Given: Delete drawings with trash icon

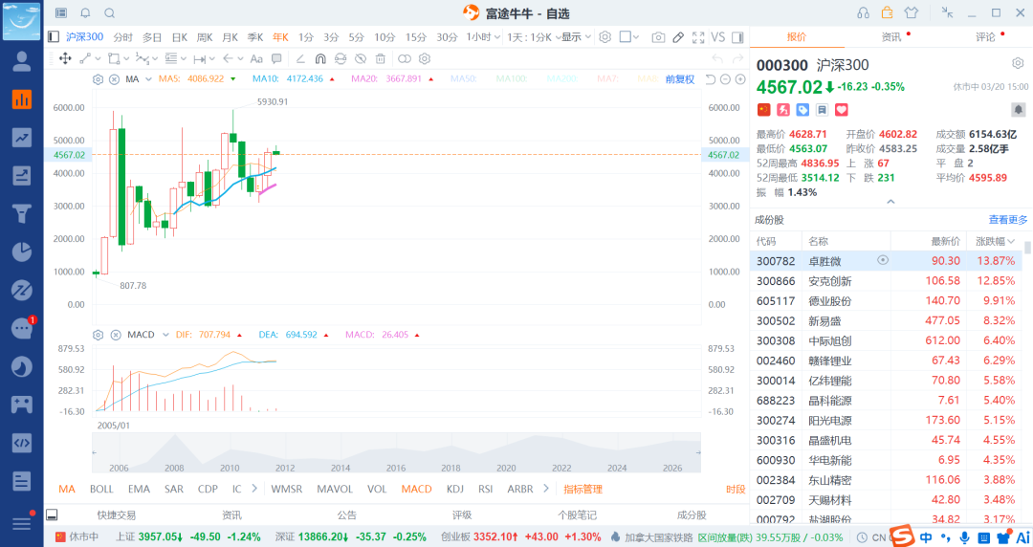Looking at the screenshot, I should pyautogui.click(x=380, y=58).
